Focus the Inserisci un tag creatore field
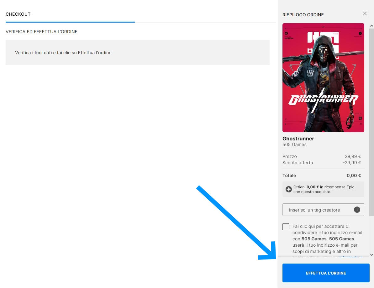Image resolution: width=374 pixels, height=288 pixels. click(323, 210)
